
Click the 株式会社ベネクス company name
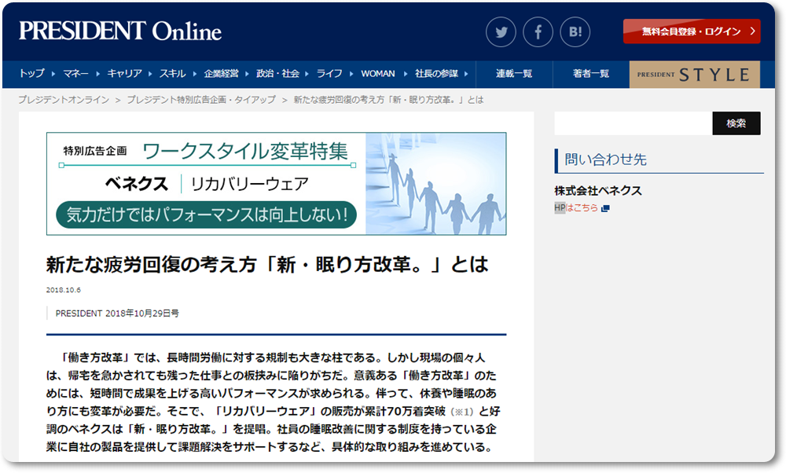pyautogui.click(x=598, y=191)
